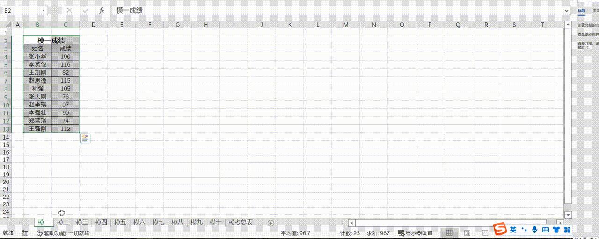The width and height of the screenshot is (599, 239).
Task: Select row header 20
Action: [x=7, y=182]
